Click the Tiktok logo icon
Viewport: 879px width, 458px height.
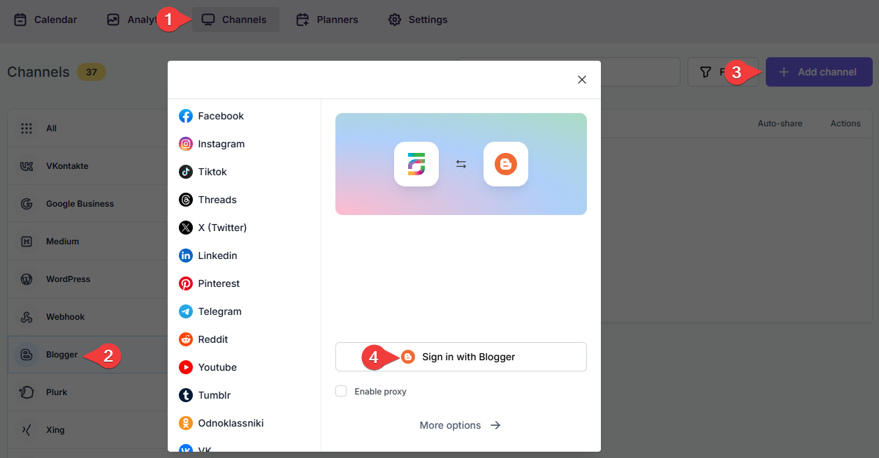point(186,172)
